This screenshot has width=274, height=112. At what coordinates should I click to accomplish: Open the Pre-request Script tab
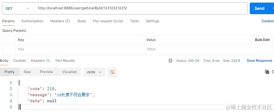pyautogui.click(x=108, y=21)
